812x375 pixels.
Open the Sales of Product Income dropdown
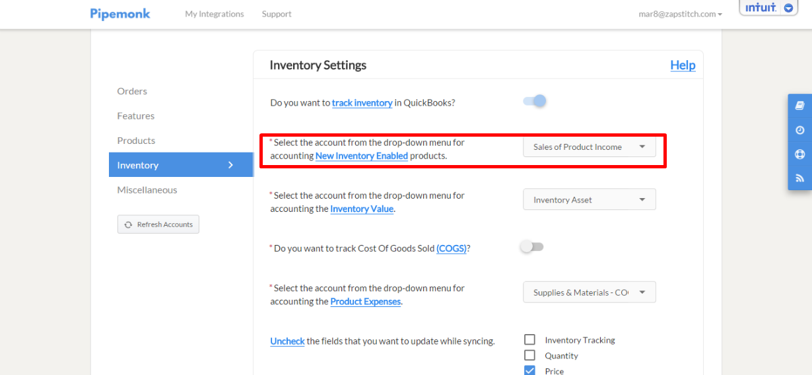[x=590, y=147]
